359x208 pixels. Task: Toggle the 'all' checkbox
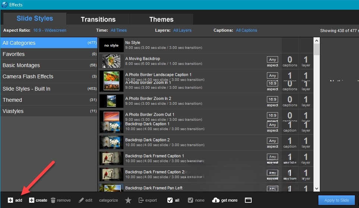pos(170,200)
